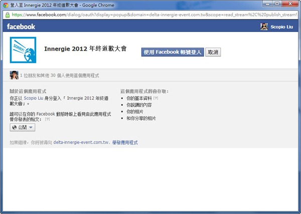Screen dimensions: 301x214
Task: Open the 公開 audience dropdown
Action: tap(23, 127)
